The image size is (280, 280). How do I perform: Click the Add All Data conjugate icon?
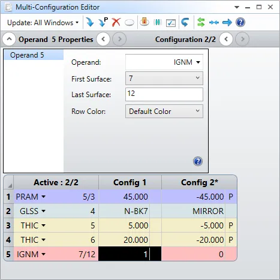[x=158, y=22]
